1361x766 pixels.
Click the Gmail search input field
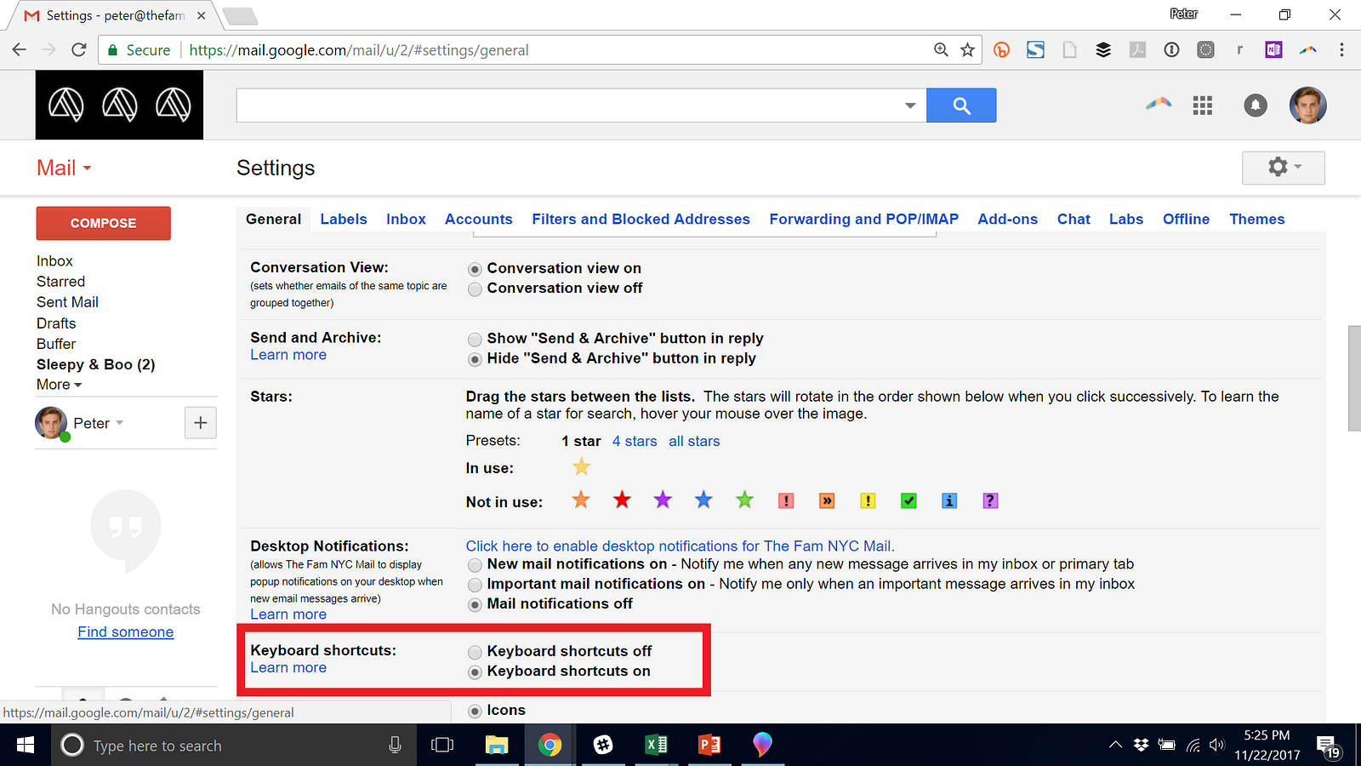[x=570, y=106]
